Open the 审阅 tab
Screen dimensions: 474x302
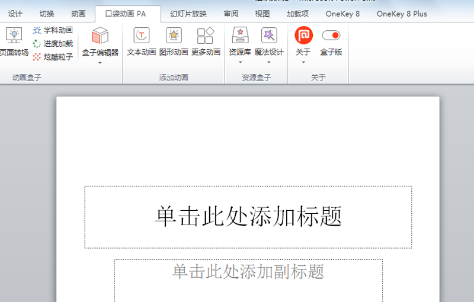coord(231,14)
